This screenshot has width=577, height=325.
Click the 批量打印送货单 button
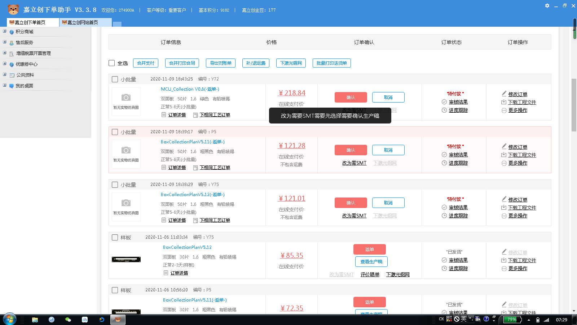pos(332,63)
